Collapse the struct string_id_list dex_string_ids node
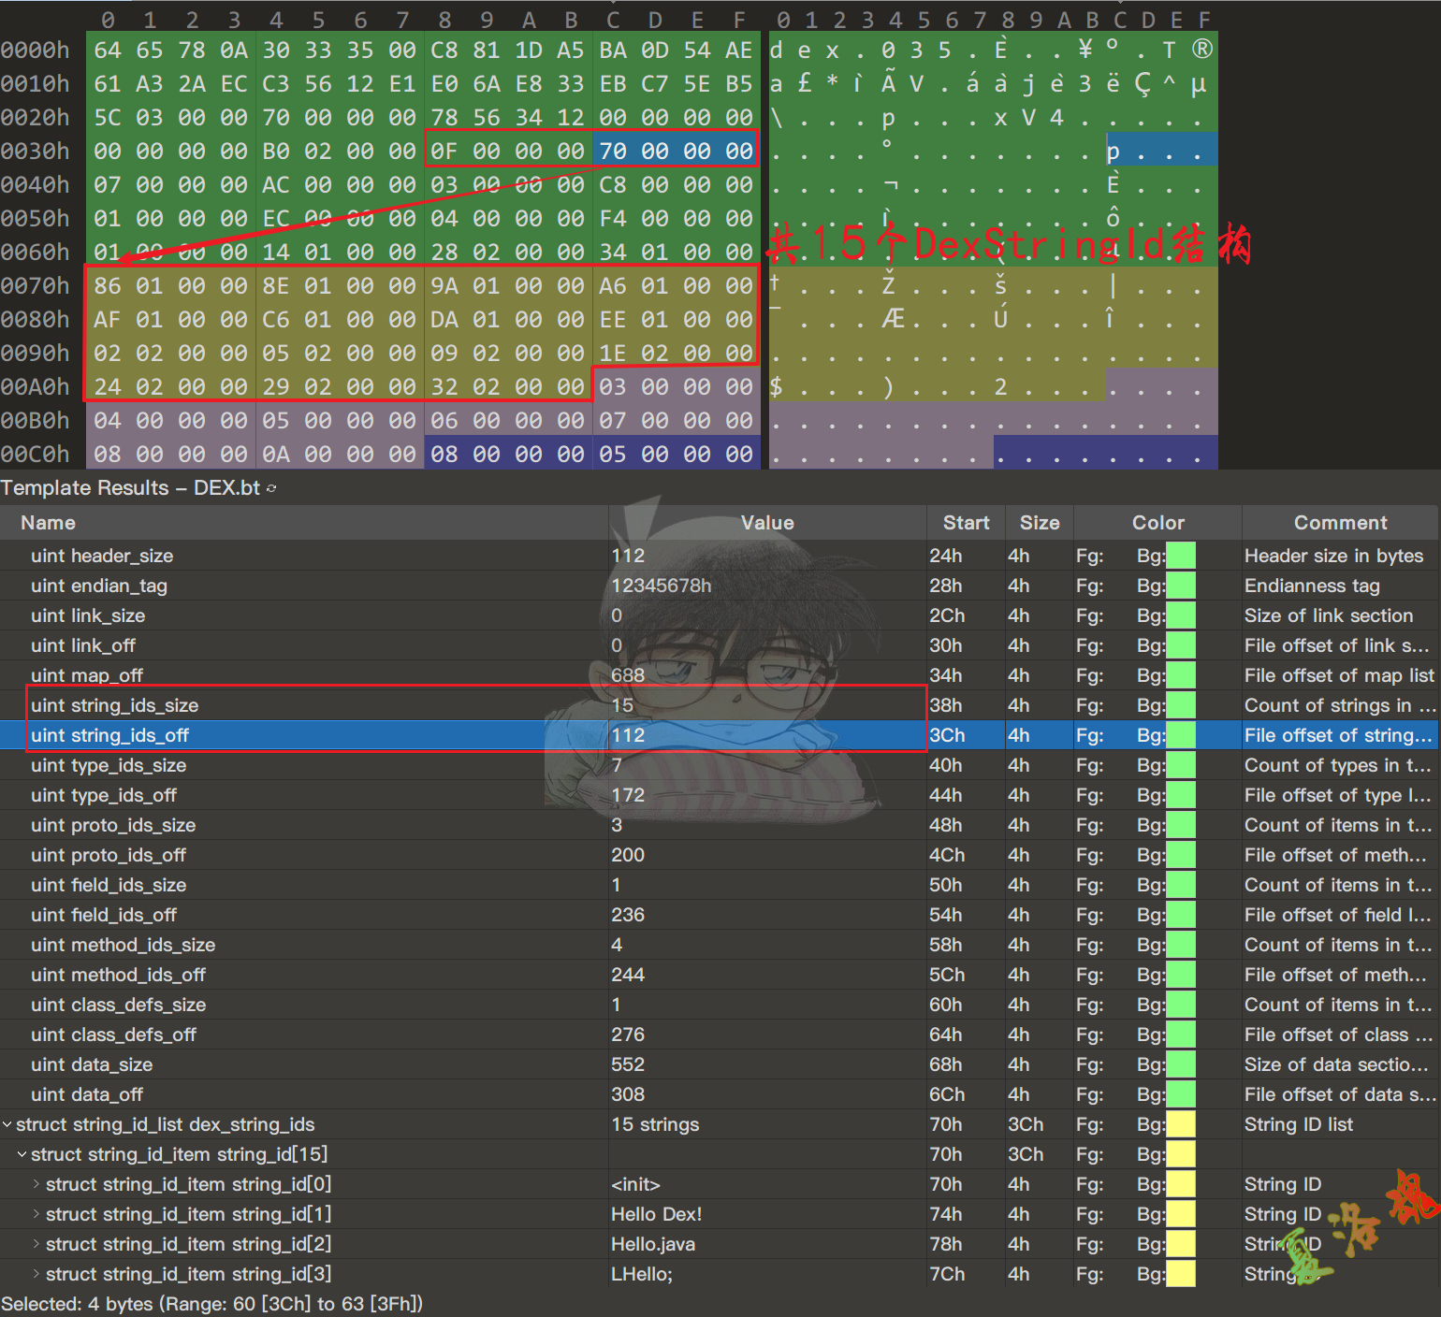Screen dimensions: 1441x1317 [7, 1124]
